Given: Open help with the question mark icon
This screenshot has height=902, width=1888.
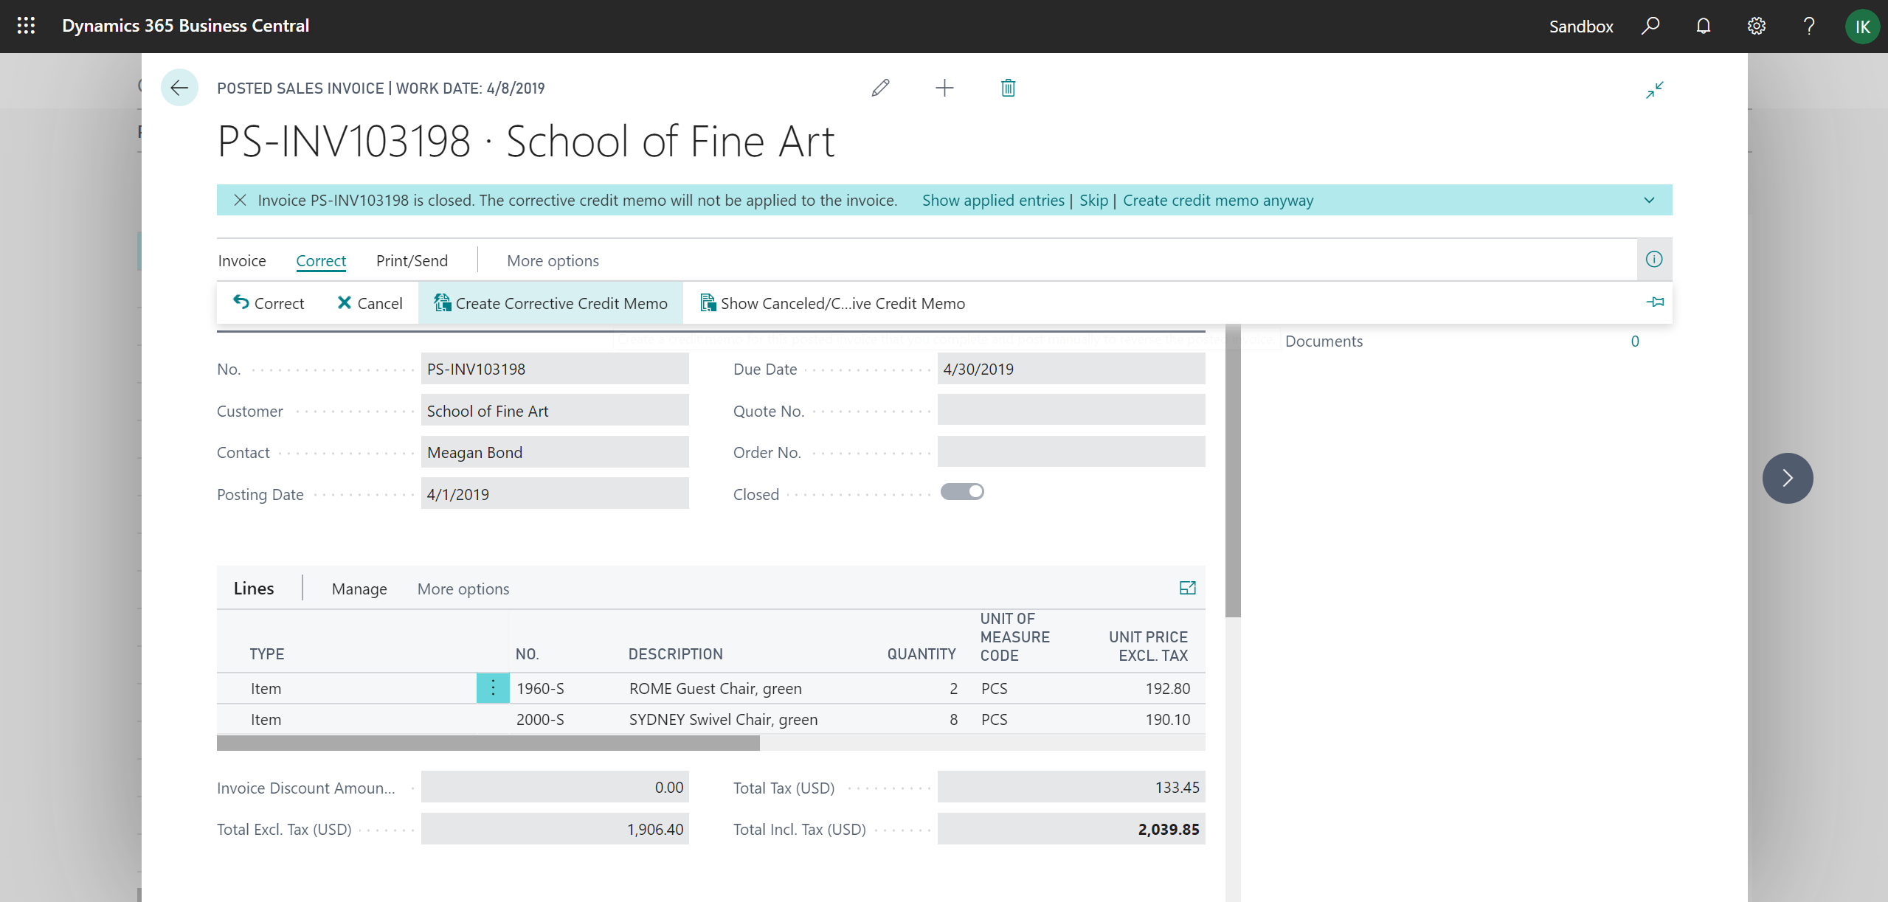Looking at the screenshot, I should pos(1809,26).
